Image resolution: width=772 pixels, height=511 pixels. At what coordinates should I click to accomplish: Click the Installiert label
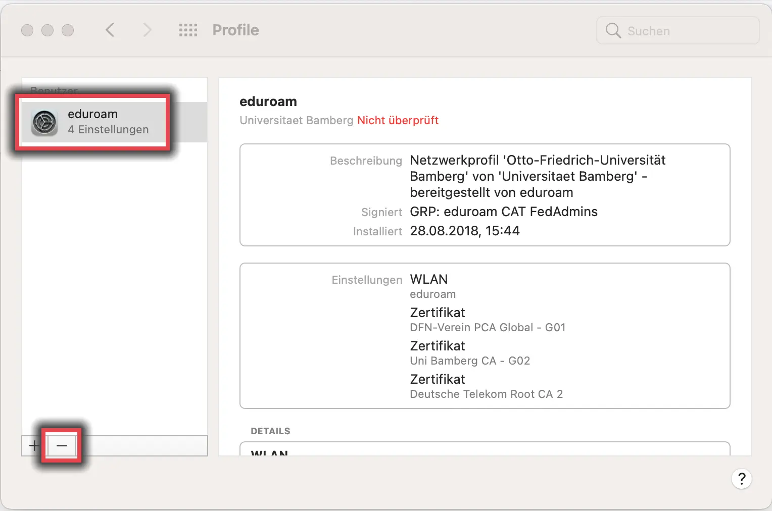pos(377,231)
